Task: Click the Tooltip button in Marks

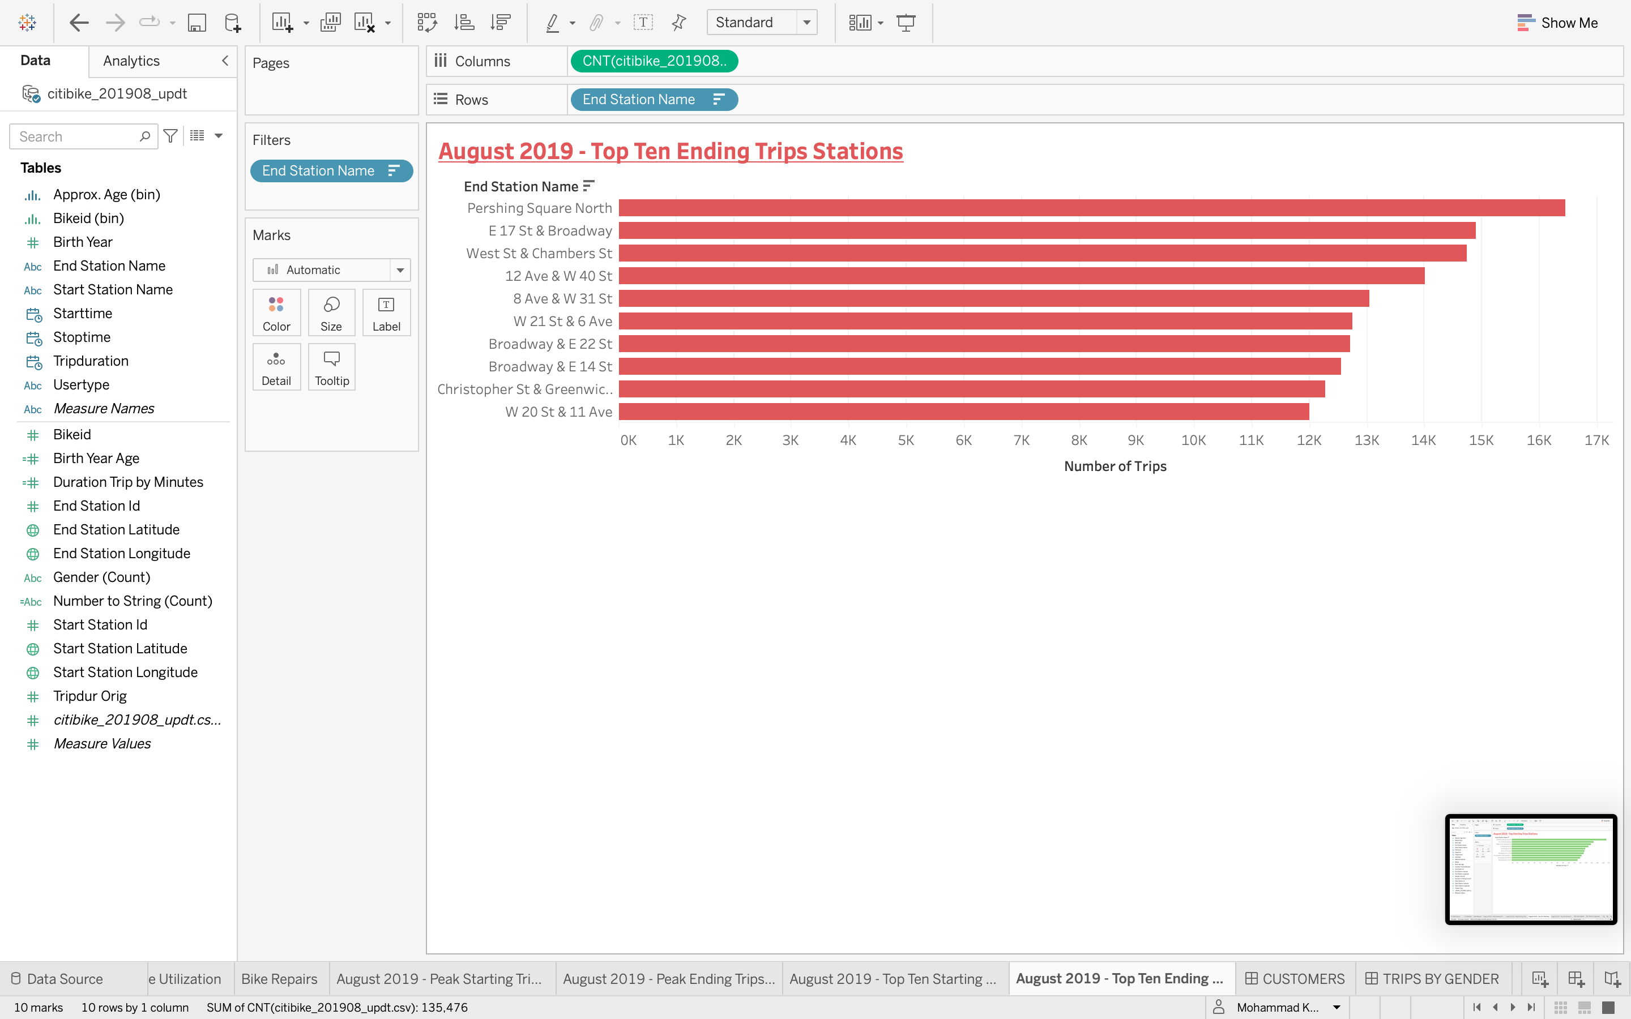Action: pyautogui.click(x=332, y=367)
